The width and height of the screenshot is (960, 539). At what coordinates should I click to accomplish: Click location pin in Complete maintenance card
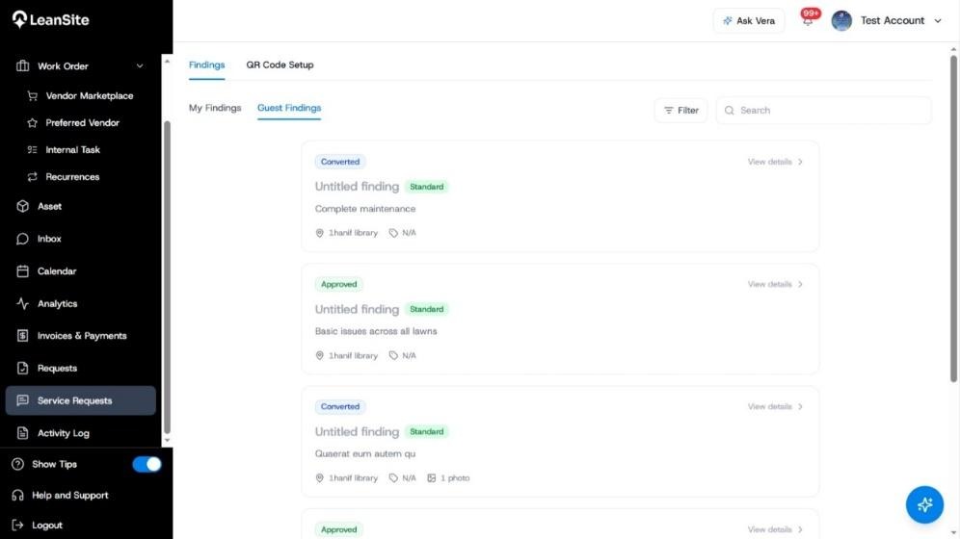320,233
